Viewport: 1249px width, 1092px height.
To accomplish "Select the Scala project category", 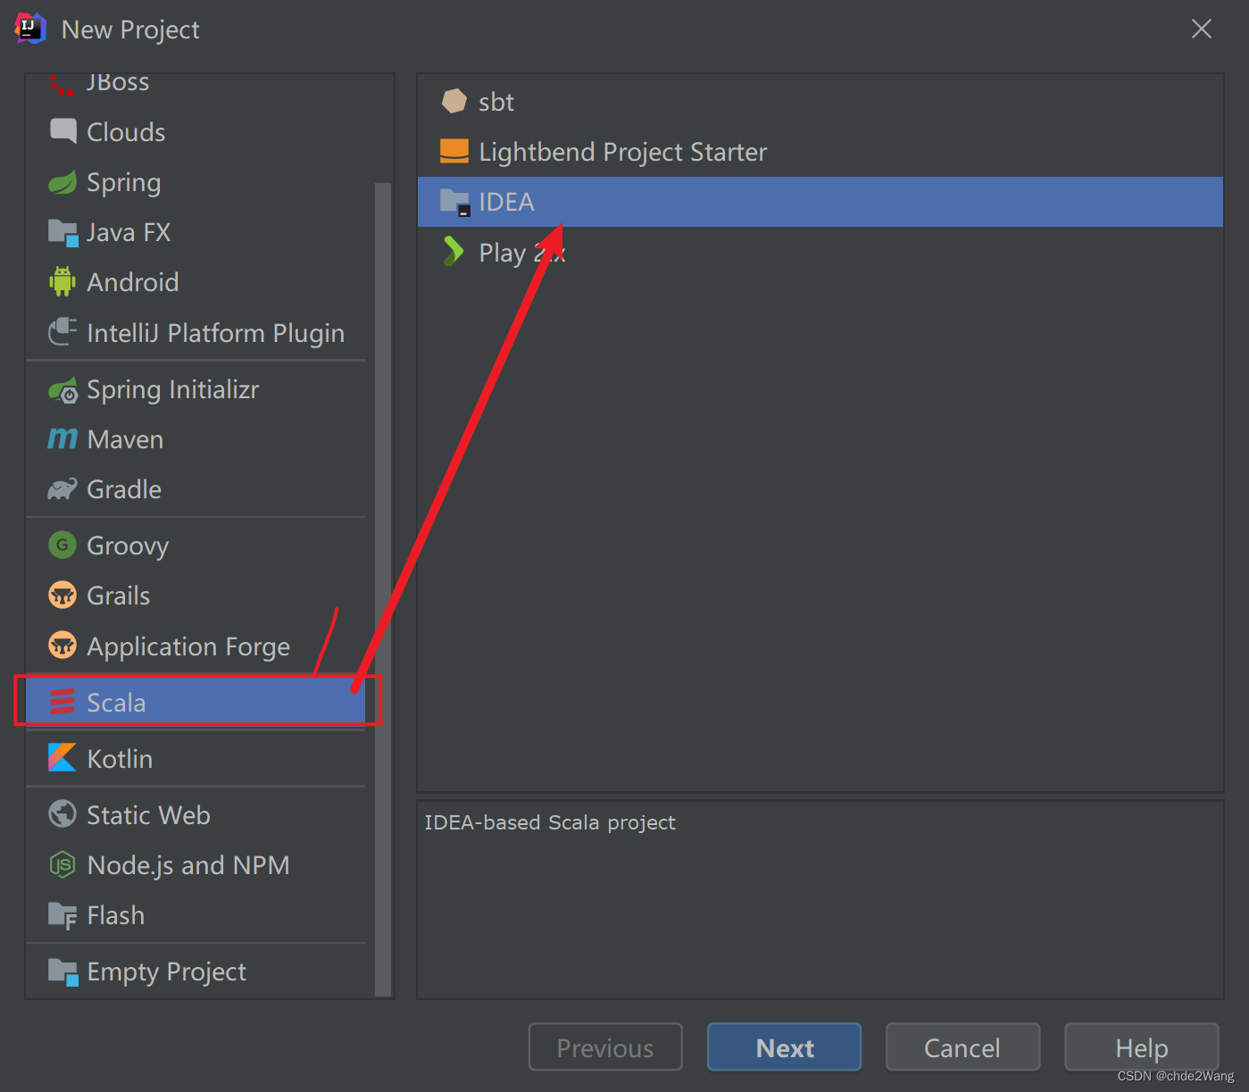I will 196,702.
